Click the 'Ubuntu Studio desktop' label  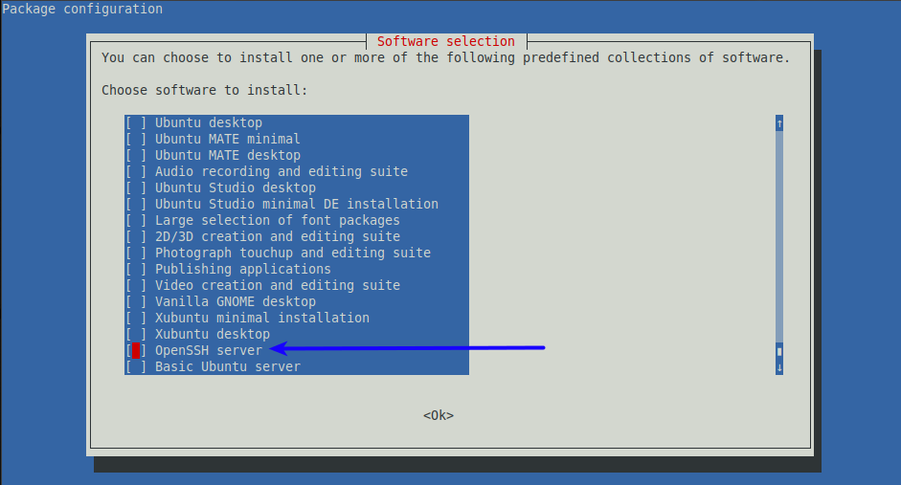[x=236, y=187]
